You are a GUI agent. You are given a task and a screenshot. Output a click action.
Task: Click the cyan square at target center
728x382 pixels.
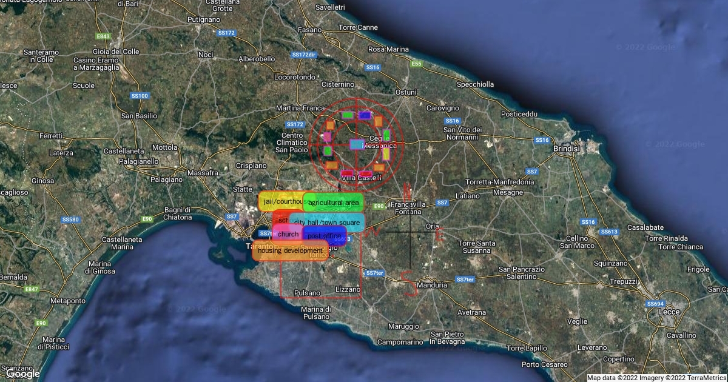[x=357, y=144]
